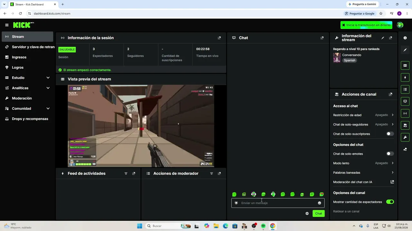Open Moderación del chat con IA link
412x231 pixels.
pyautogui.click(x=363, y=182)
